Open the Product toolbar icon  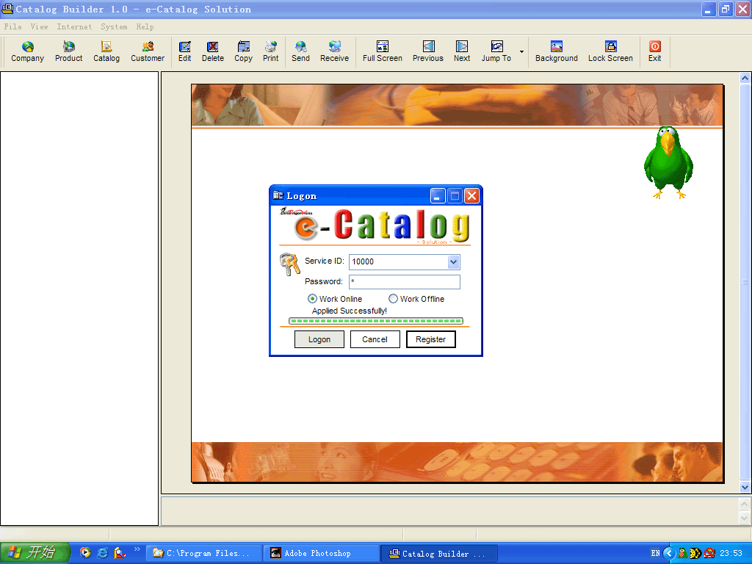[x=68, y=51]
